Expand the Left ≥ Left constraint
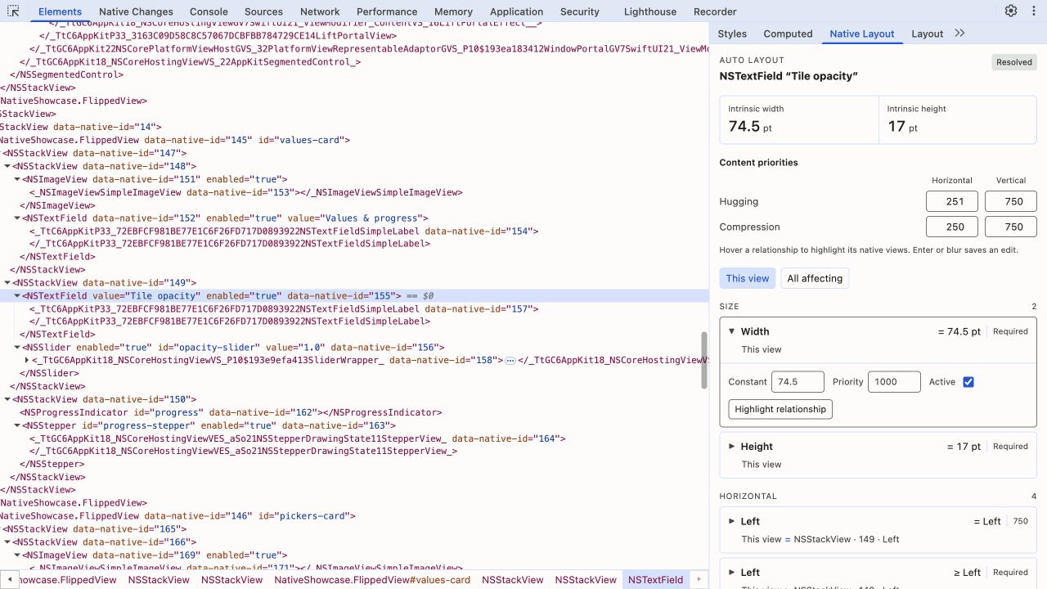The height and width of the screenshot is (589, 1047). coord(732,573)
